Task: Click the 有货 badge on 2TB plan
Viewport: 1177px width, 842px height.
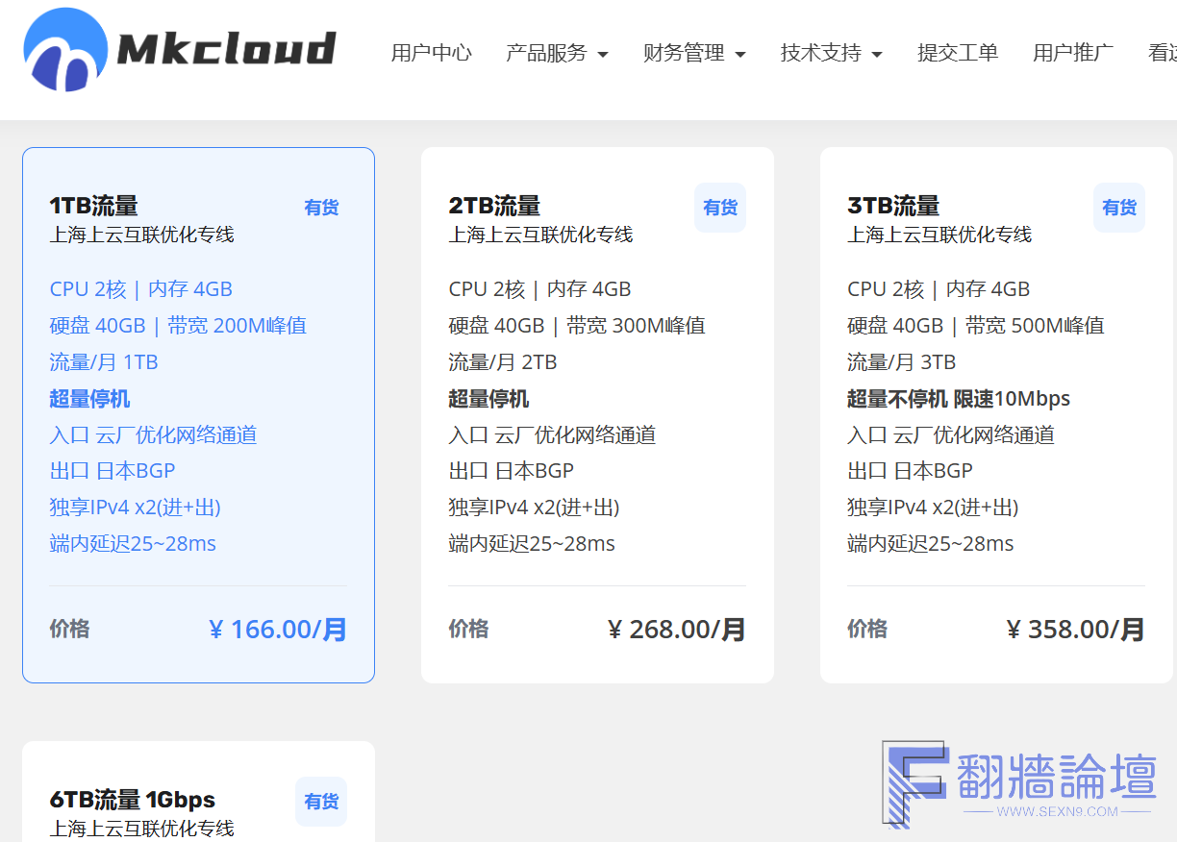Action: pyautogui.click(x=719, y=208)
